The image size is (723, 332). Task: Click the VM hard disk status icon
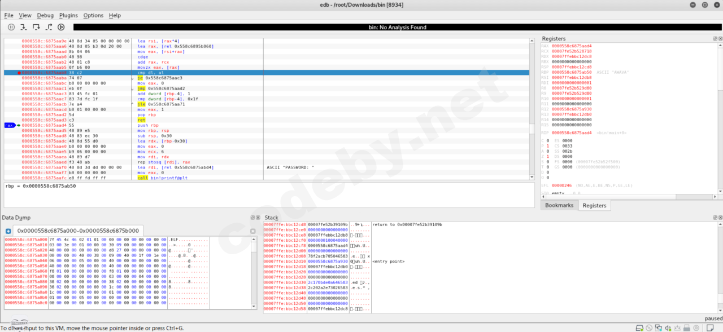(641, 327)
